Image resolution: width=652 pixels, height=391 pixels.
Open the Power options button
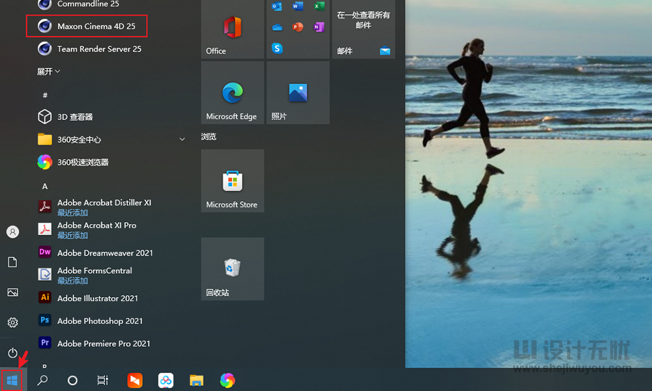13,353
